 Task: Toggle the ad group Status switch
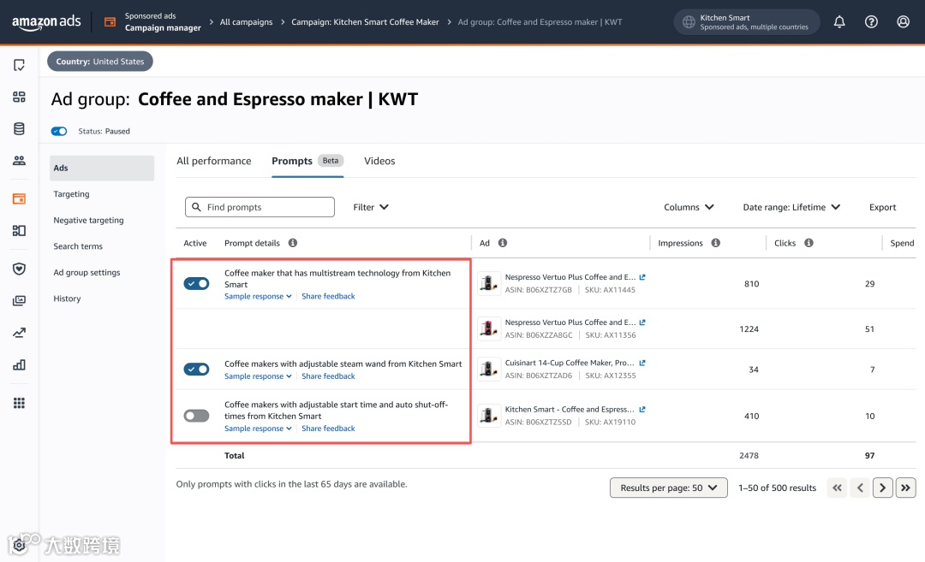[x=59, y=131]
